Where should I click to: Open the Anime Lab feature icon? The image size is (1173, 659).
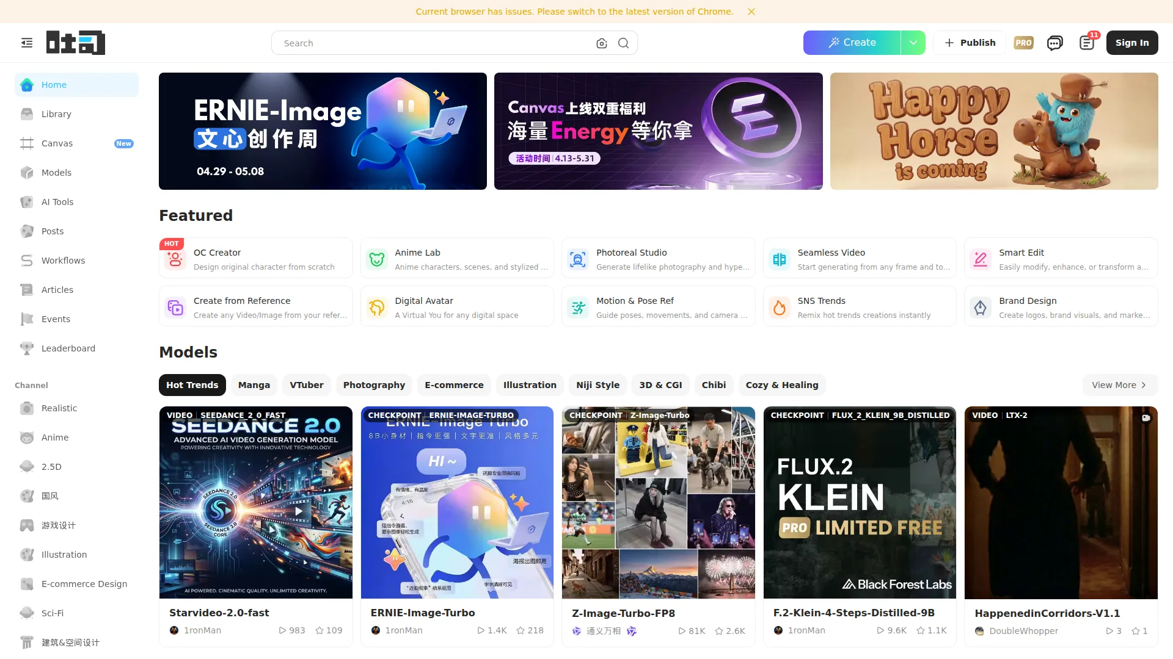(x=377, y=259)
